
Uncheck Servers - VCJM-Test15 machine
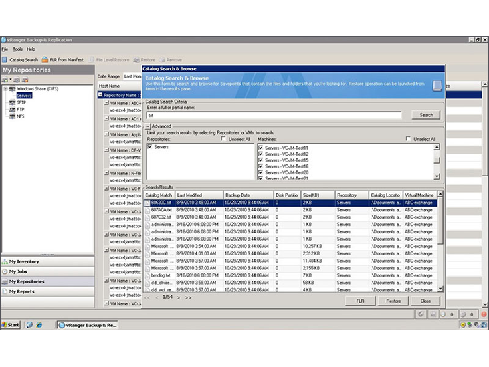coord(260,160)
